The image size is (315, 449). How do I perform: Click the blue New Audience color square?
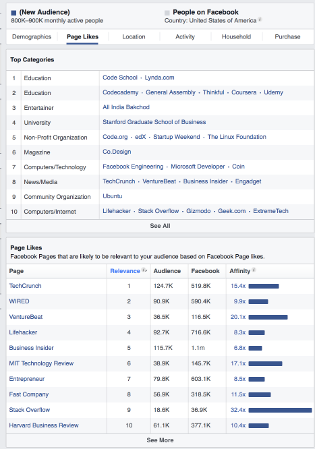(x=13, y=13)
